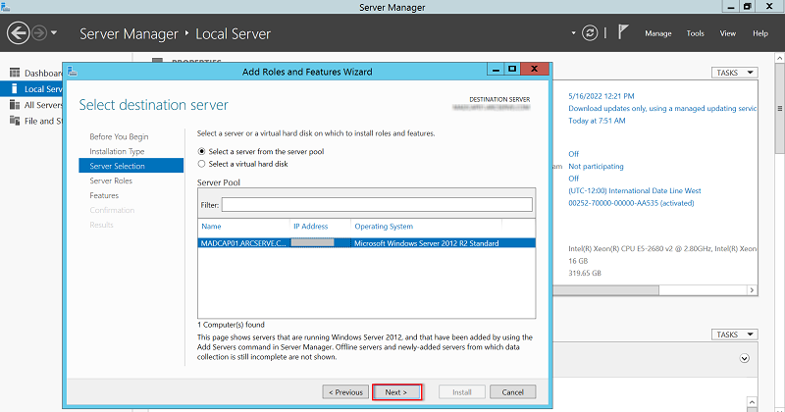Close the Add Roles and Features Wizard
The height and width of the screenshot is (412, 785).
tap(534, 69)
